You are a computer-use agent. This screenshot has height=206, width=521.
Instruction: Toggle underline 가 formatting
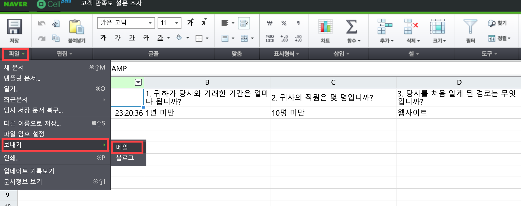132,38
